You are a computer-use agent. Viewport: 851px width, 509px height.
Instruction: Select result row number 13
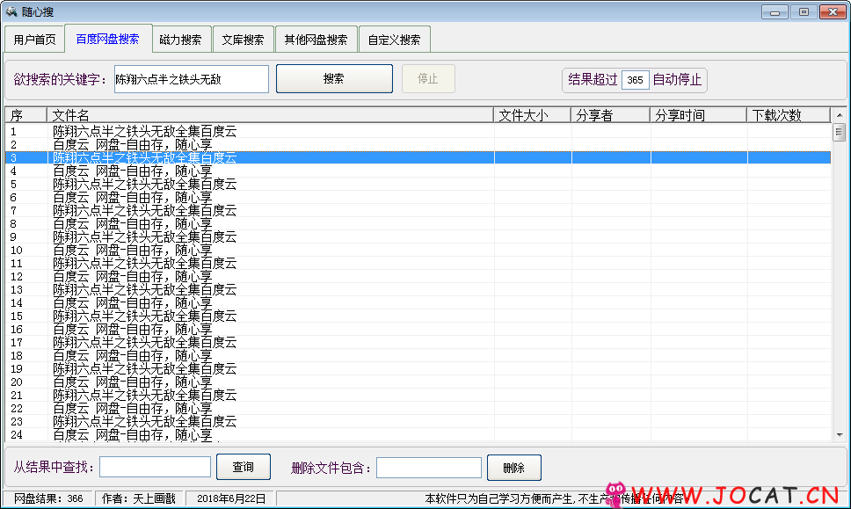tap(418, 290)
